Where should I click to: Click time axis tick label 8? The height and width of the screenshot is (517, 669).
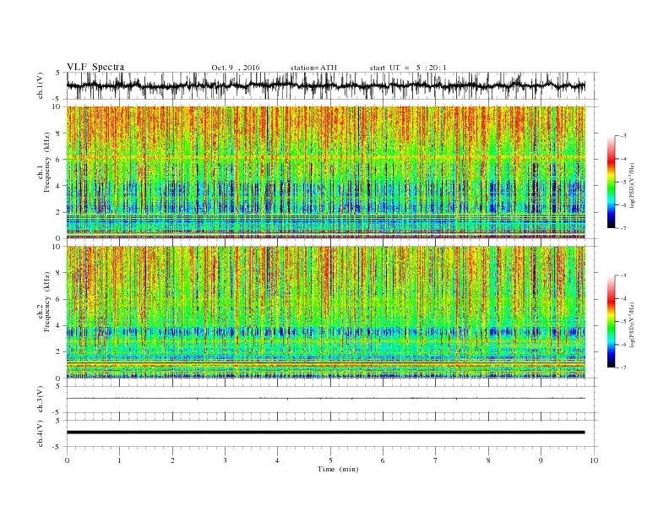(x=488, y=460)
